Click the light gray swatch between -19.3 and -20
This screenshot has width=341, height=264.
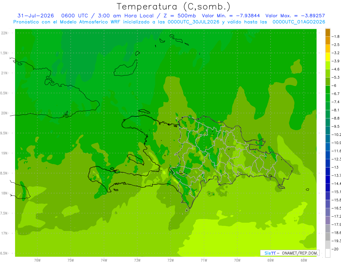tap(328, 245)
